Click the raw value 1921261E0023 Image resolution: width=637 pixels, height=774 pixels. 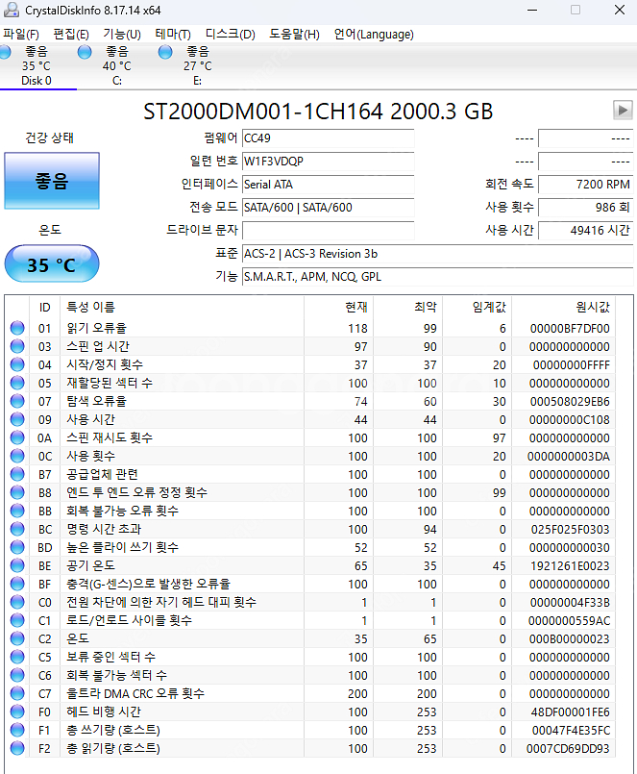(x=570, y=565)
